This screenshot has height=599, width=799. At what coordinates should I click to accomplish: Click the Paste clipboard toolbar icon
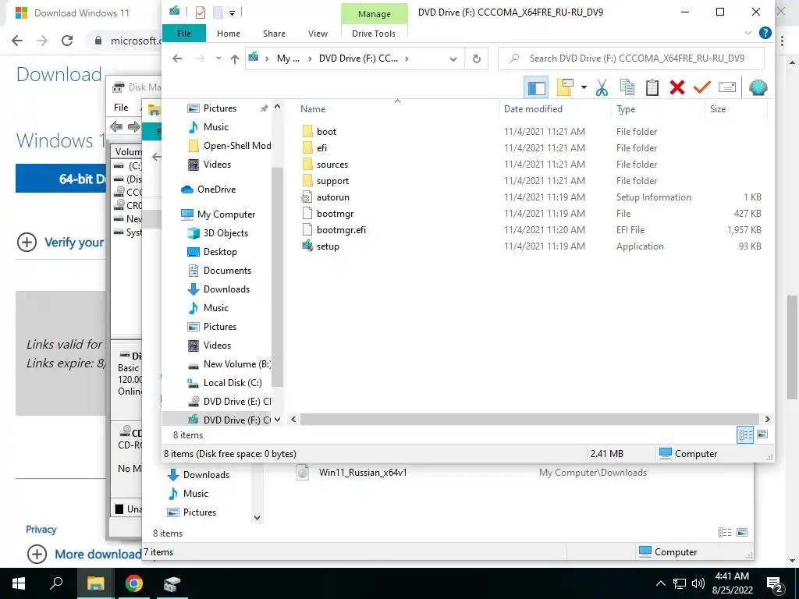tap(652, 87)
